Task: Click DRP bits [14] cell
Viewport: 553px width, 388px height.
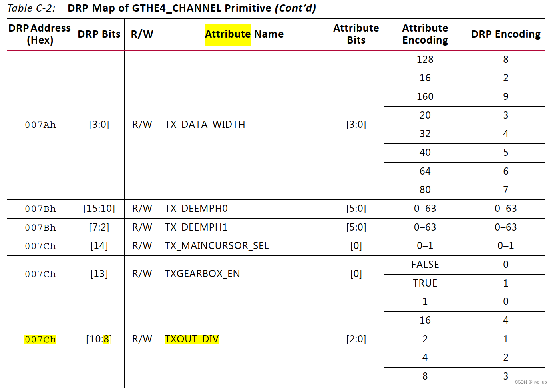Action: point(99,246)
